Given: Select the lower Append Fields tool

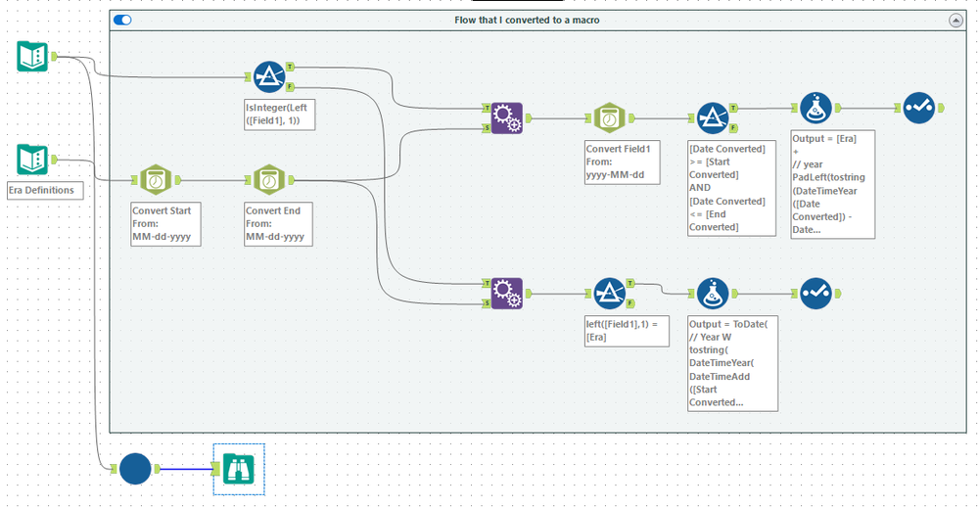Looking at the screenshot, I should pos(507,293).
